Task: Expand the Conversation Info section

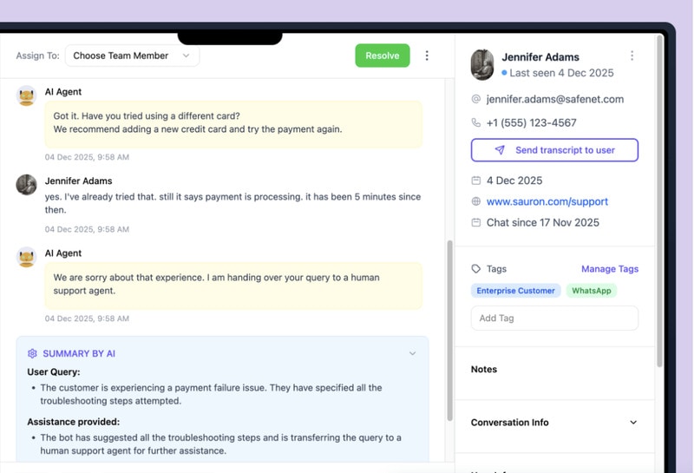Action: click(633, 423)
